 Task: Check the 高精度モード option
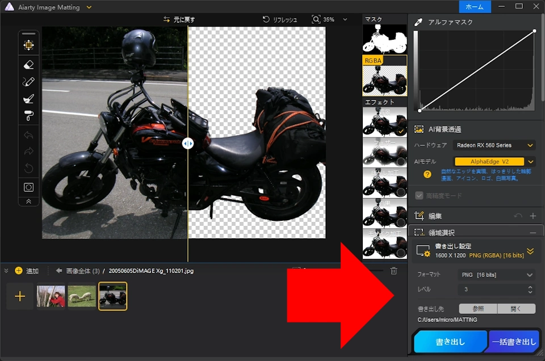tap(418, 196)
